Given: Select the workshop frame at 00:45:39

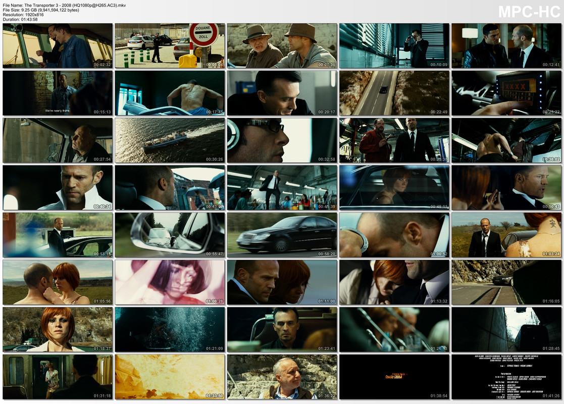Looking at the screenshot, I should coord(282,187).
